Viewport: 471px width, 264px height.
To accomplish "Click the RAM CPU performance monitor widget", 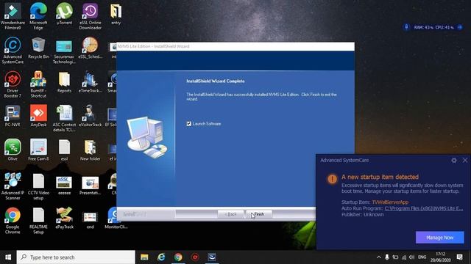I will click(x=433, y=27).
